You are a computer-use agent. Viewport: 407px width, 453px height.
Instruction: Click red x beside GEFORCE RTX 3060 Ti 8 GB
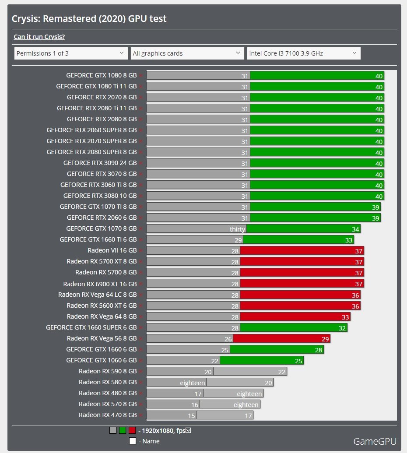click(140, 185)
